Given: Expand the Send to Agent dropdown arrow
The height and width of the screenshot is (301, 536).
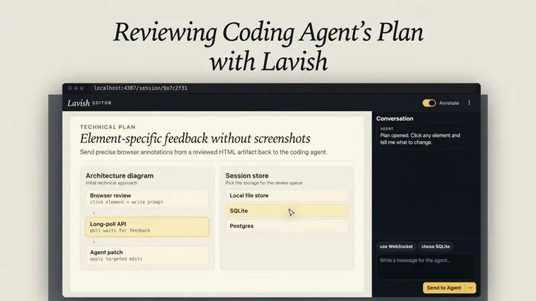Looking at the screenshot, I should pos(471,288).
